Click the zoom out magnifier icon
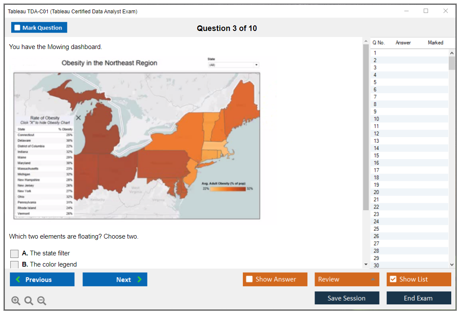This screenshot has height=316, width=462. pos(42,301)
